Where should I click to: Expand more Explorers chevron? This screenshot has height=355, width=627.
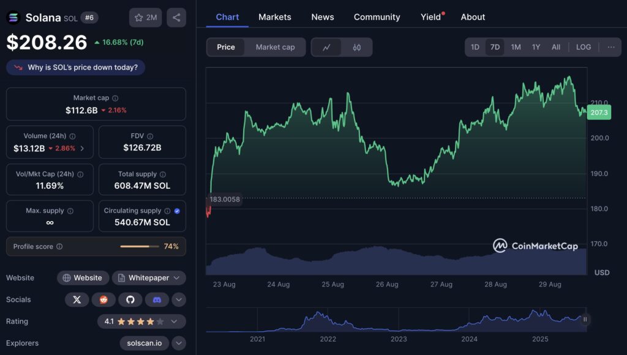[x=179, y=343]
